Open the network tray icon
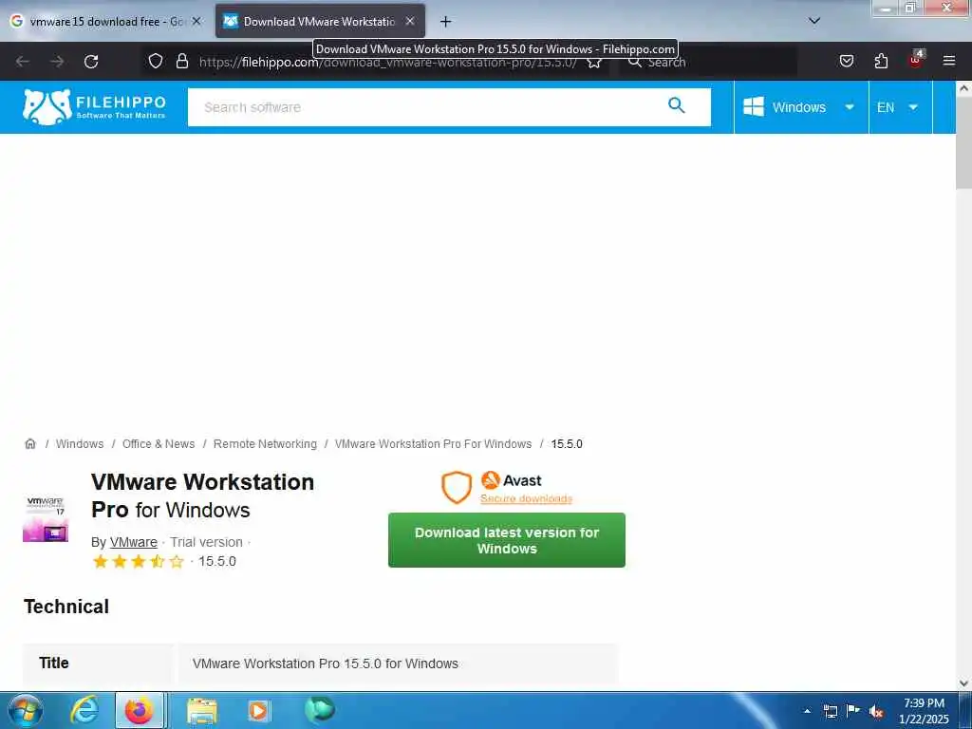972x729 pixels. (x=830, y=710)
